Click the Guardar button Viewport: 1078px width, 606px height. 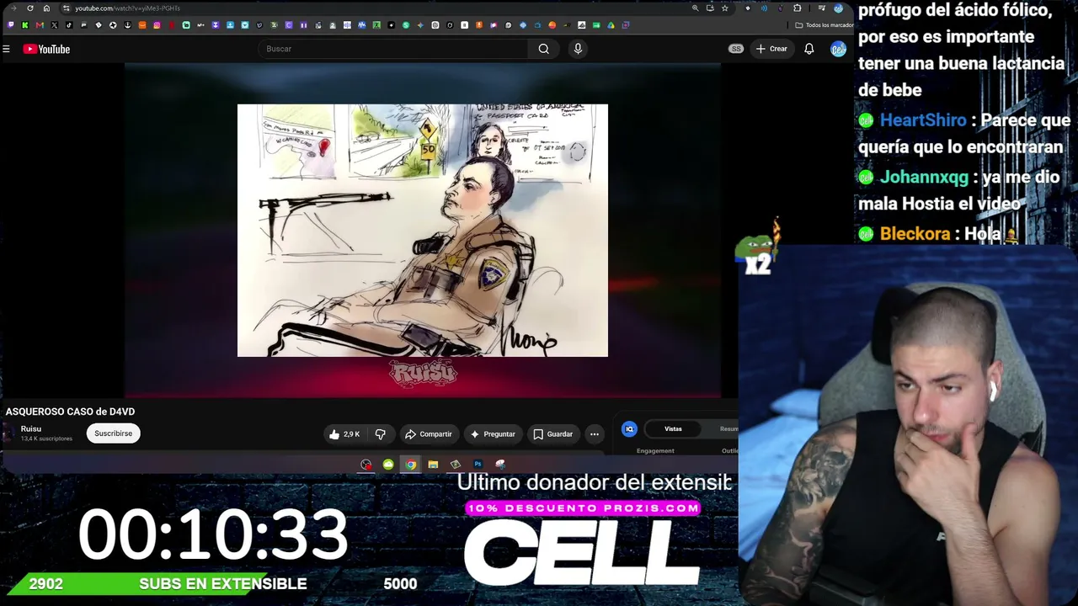click(552, 434)
